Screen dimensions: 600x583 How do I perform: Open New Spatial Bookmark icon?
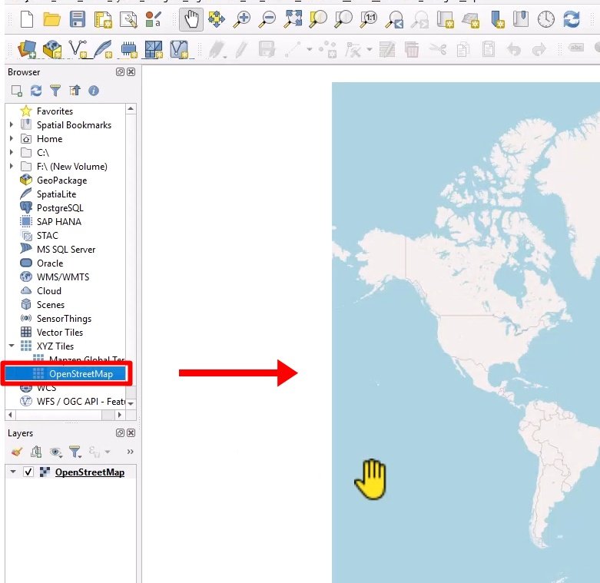[497, 19]
